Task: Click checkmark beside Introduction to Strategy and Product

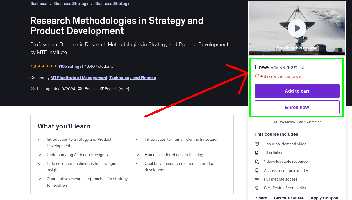Action: [40, 140]
